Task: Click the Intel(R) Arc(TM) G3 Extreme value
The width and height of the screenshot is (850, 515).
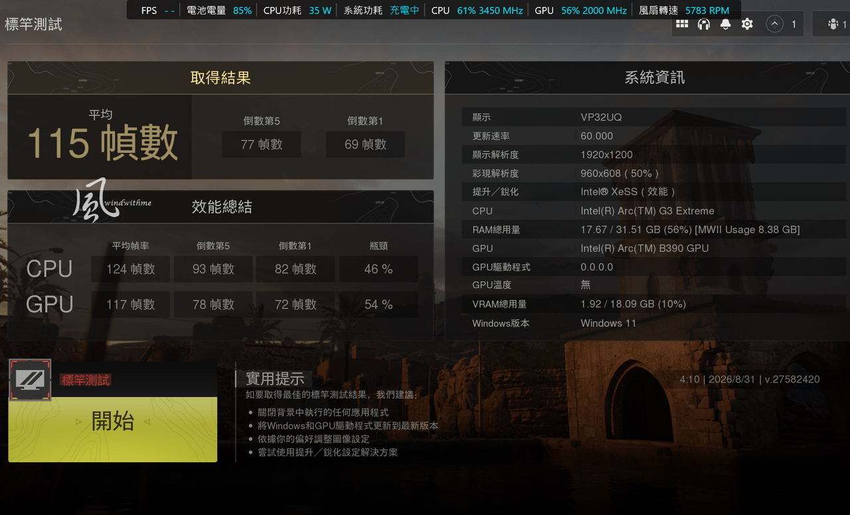Action: pos(647,211)
